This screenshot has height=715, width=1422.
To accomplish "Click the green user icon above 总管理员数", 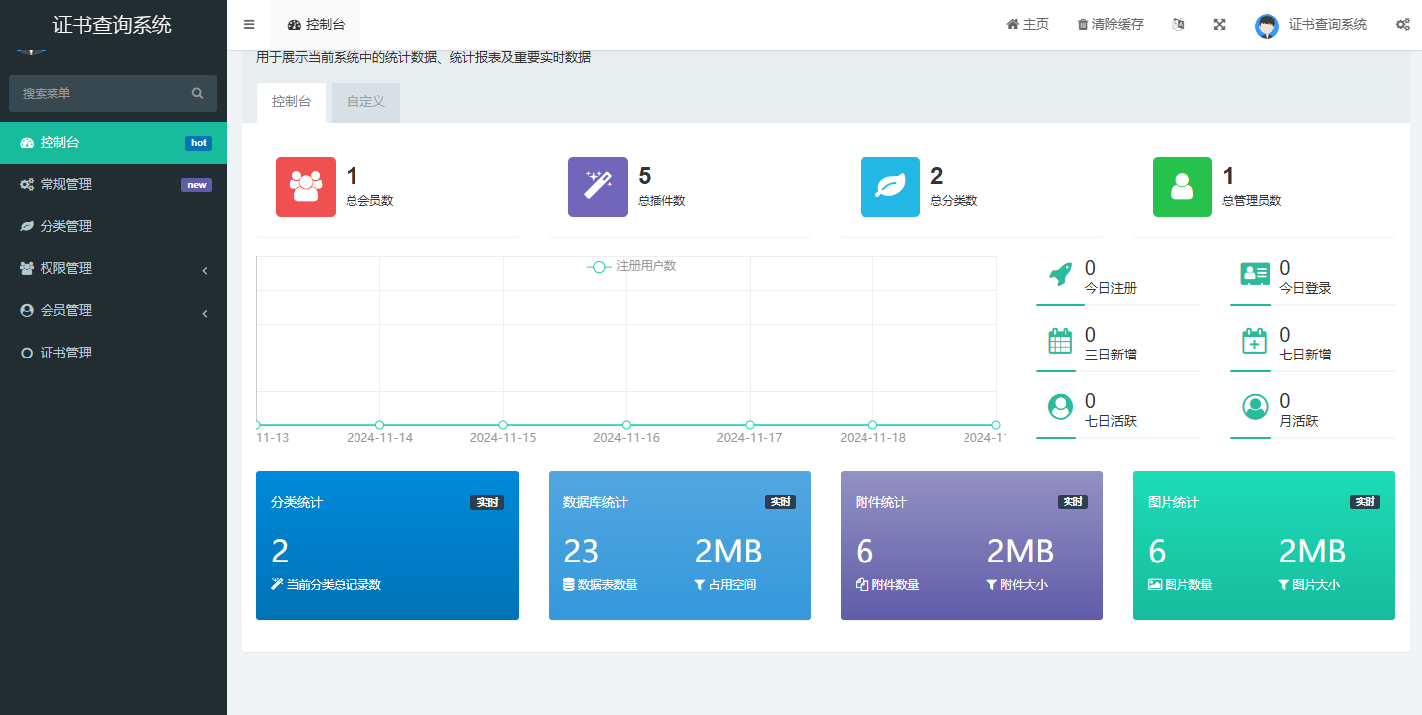I will tap(1181, 187).
